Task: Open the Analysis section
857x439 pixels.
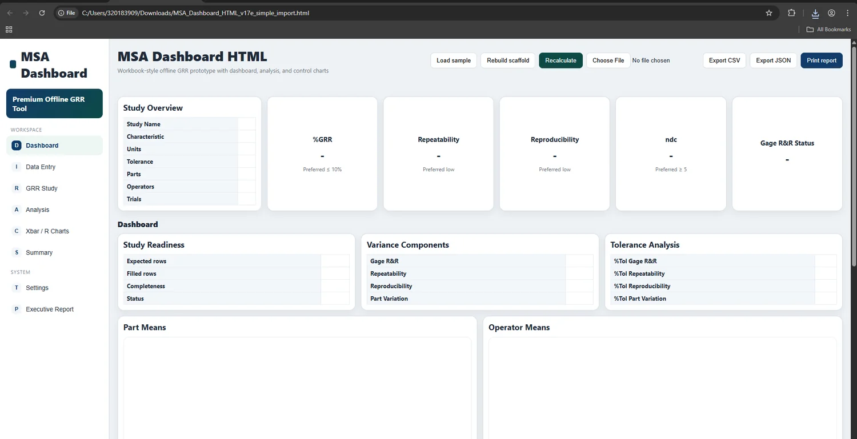Action: 54,210
